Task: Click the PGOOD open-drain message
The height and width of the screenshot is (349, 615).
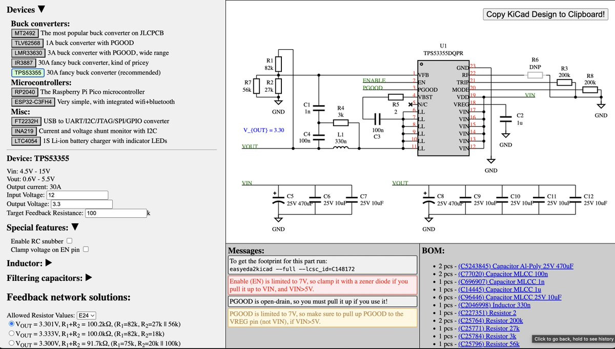Action: (x=322, y=301)
